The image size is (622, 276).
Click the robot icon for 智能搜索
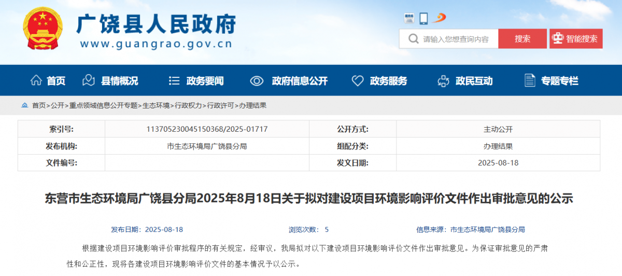click(558, 39)
